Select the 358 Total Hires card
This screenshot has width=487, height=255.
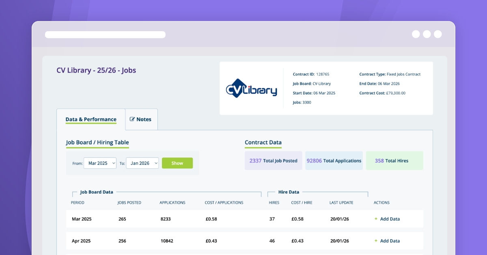pyautogui.click(x=394, y=161)
